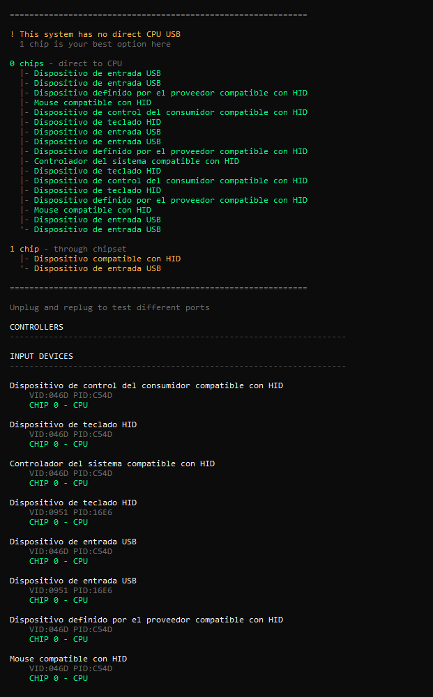Select white "Dispositivo de entrada USB" title above VID:0951
This screenshot has height=697, width=433.
(x=73, y=581)
